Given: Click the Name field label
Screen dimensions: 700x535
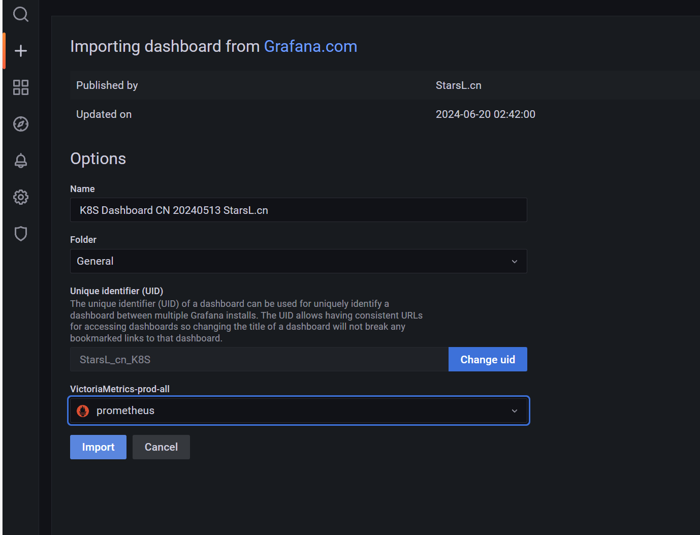Looking at the screenshot, I should pos(82,188).
